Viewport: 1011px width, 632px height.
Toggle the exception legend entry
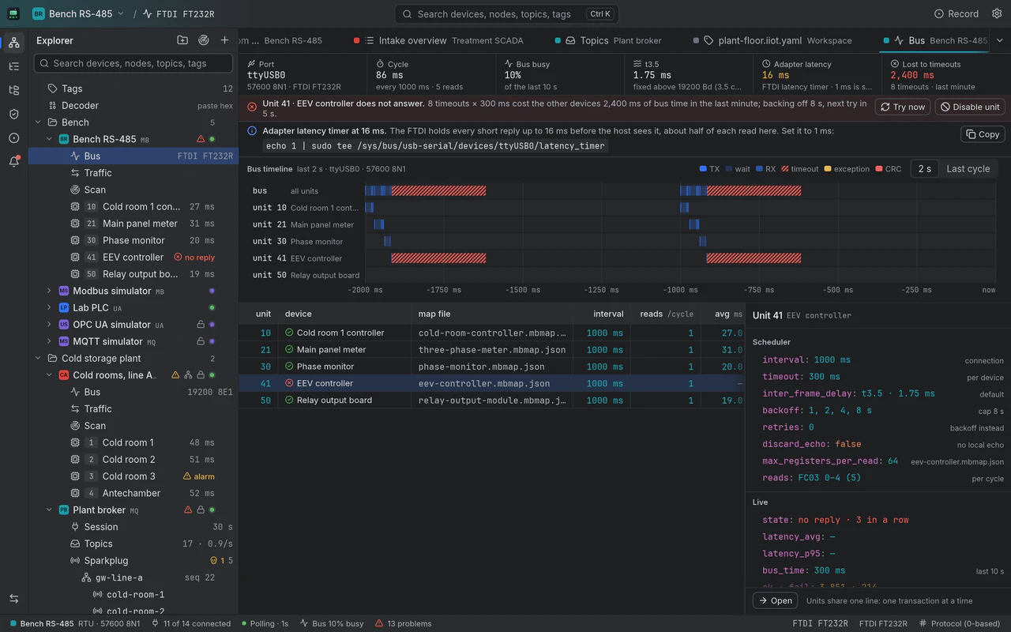point(847,169)
